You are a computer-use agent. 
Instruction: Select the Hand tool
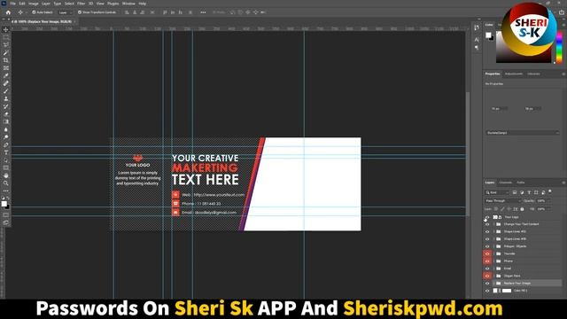coord(6,175)
